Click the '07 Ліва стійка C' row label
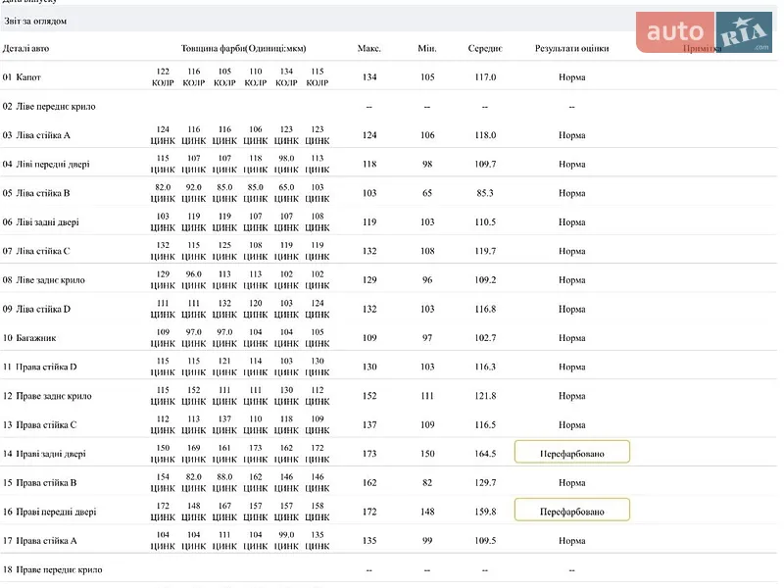This screenshot has width=784, height=588. (36, 251)
